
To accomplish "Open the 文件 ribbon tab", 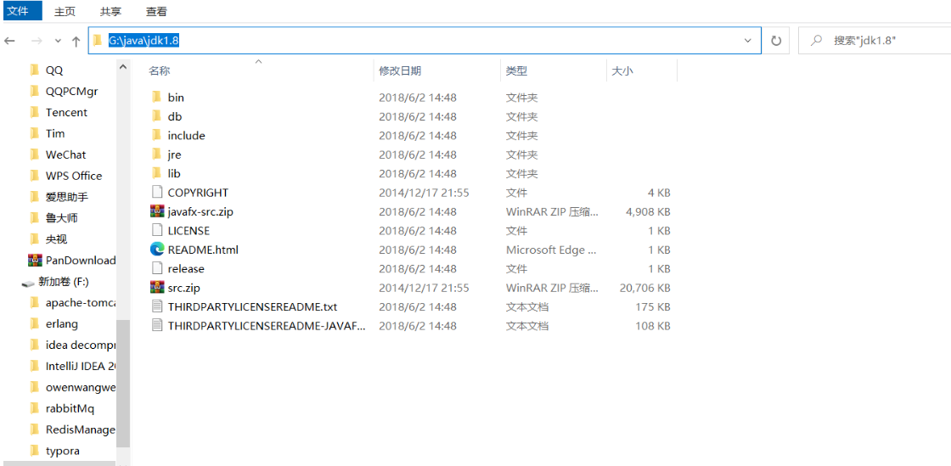I will pyautogui.click(x=21, y=10).
